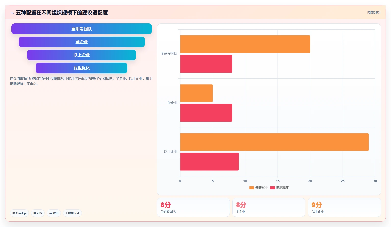The image size is (391, 227).
Task: Toggle the 关键权重 legend entry
Action: [258, 188]
